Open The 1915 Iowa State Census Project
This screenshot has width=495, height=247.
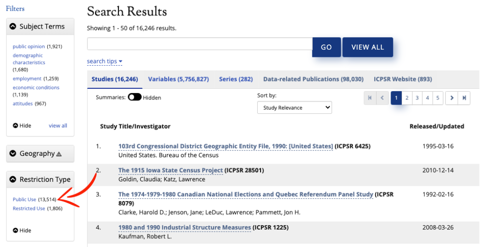[171, 170]
